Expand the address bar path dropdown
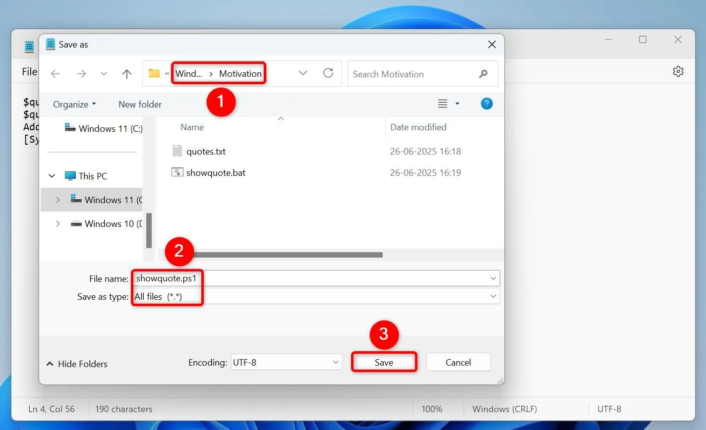Viewport: 706px width, 430px height. coord(302,73)
